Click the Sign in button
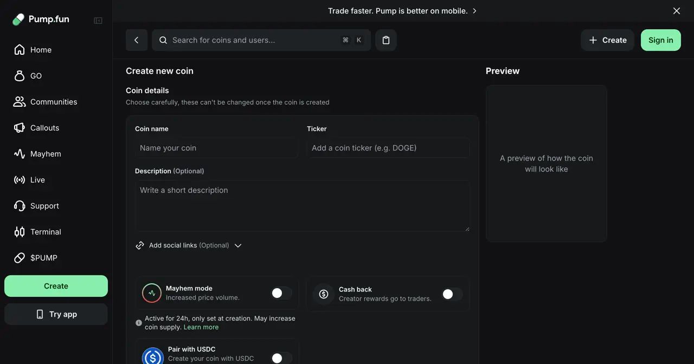The height and width of the screenshot is (364, 694). pos(661,40)
